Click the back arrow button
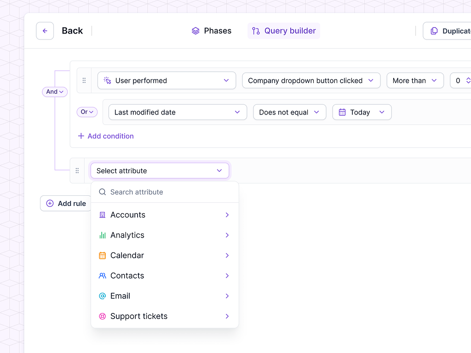Viewport: 471px width, 353px height. [x=45, y=31]
